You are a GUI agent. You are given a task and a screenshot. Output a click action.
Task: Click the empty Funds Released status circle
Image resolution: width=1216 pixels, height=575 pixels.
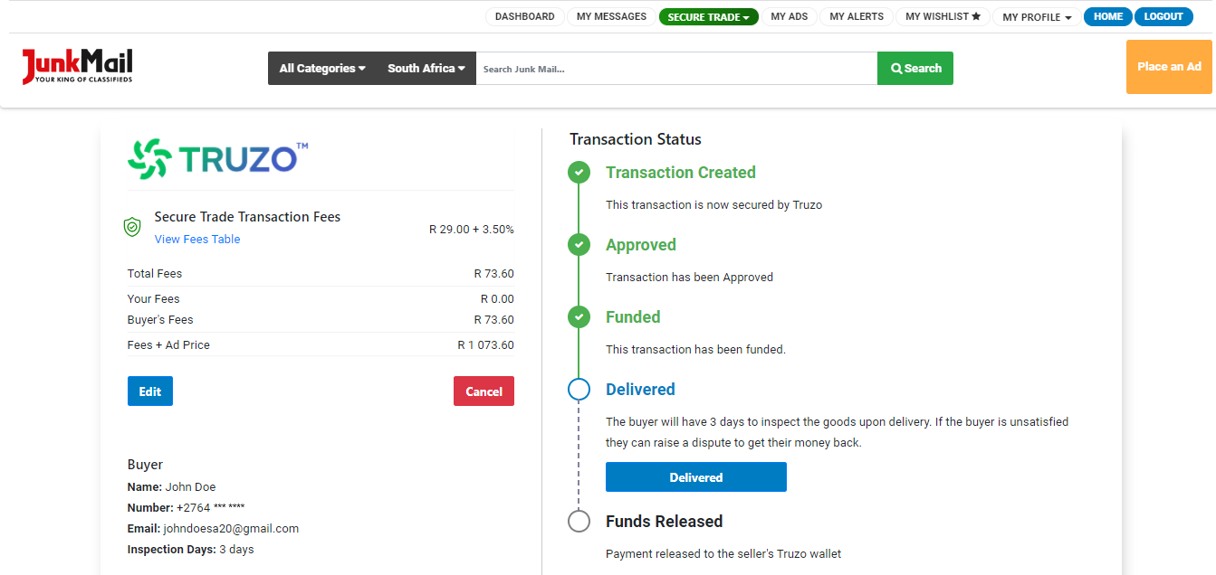point(579,521)
